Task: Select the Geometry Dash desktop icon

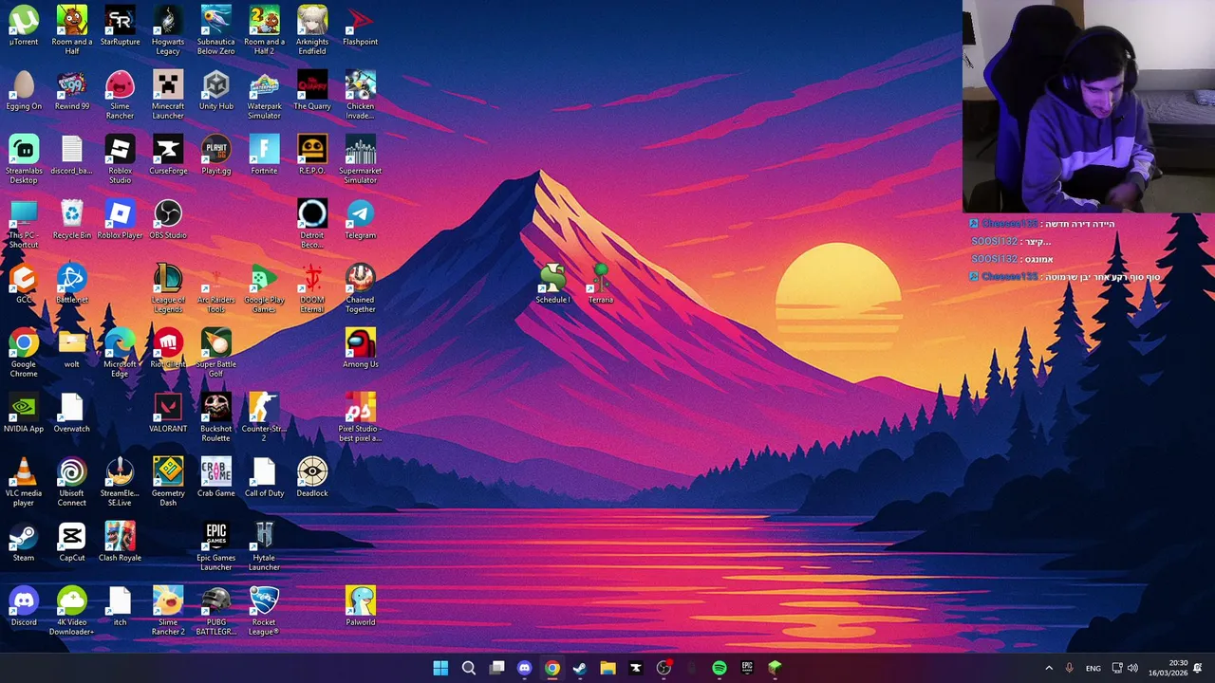Action: point(168,482)
